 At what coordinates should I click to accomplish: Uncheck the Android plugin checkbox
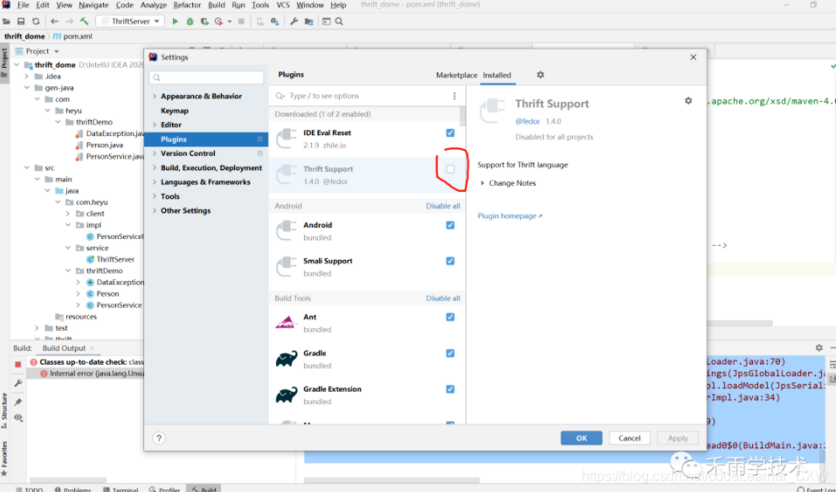coord(451,225)
